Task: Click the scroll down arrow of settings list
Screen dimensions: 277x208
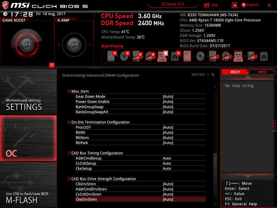Action: click(215, 204)
